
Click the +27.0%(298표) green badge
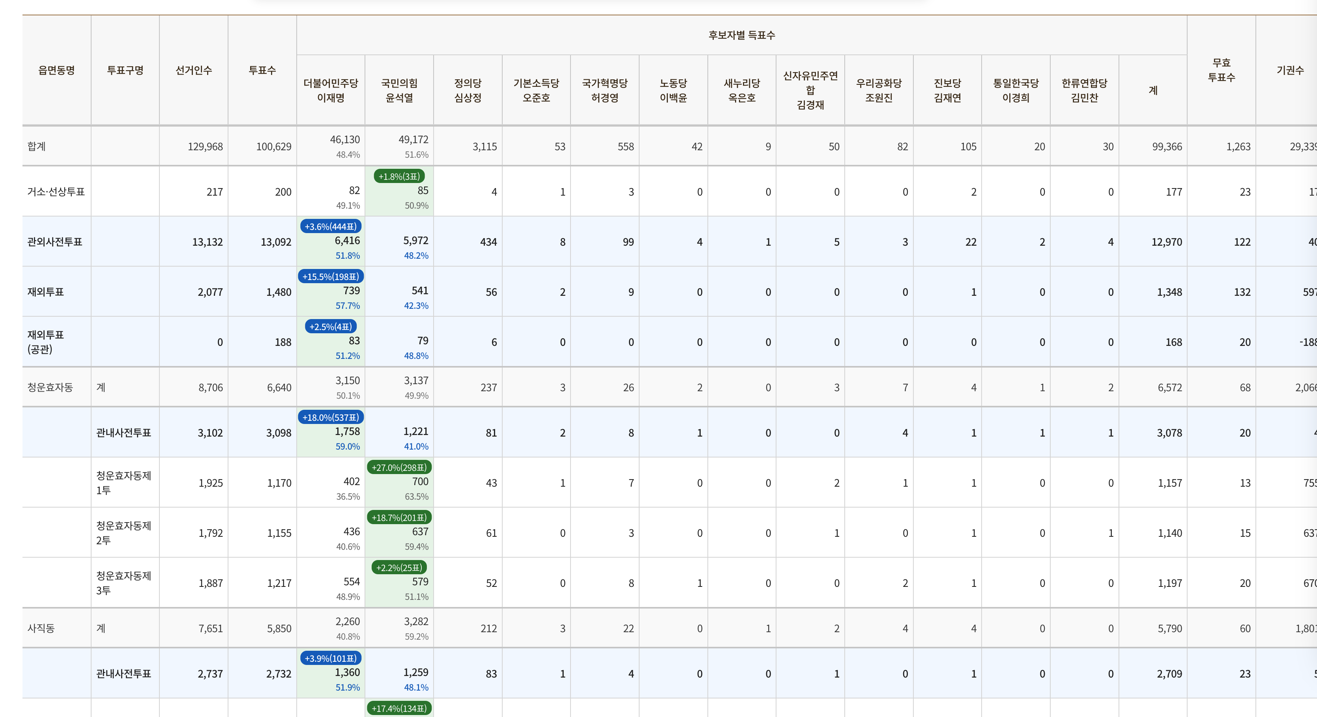(x=399, y=468)
